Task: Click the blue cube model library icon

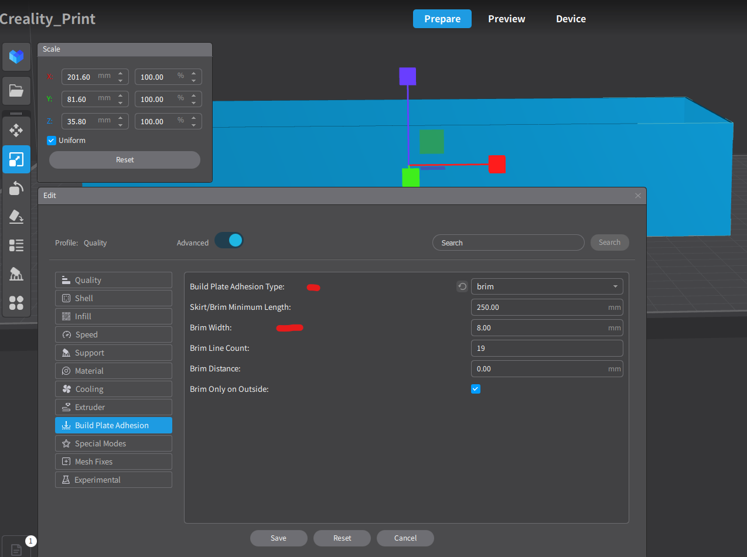Action: [x=16, y=57]
